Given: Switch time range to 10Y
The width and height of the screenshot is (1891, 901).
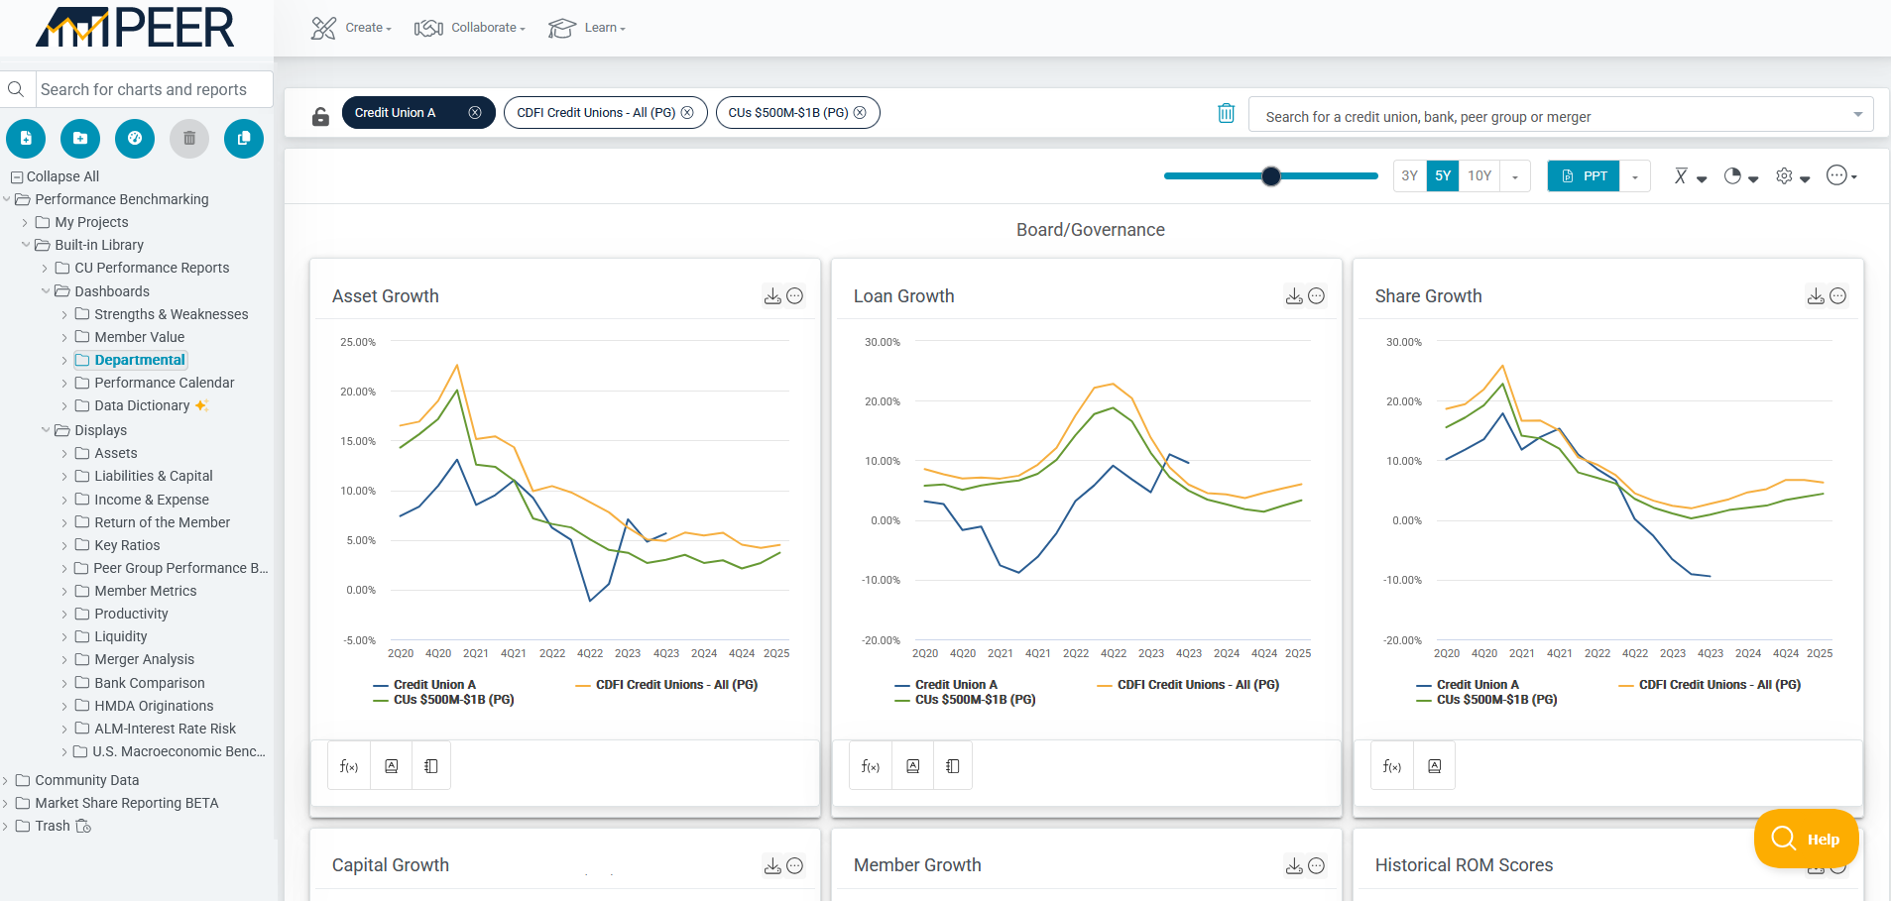Looking at the screenshot, I should (1478, 176).
